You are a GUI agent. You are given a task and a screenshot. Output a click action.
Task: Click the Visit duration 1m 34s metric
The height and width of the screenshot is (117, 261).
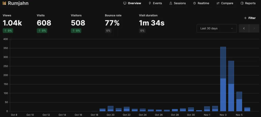coord(152,23)
